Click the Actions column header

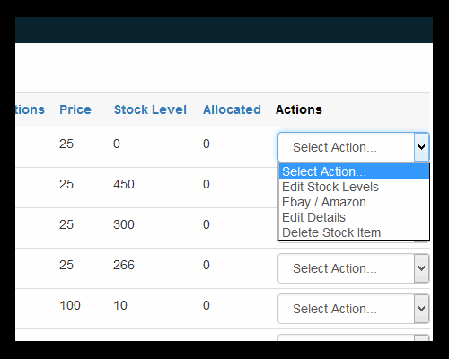coord(299,109)
